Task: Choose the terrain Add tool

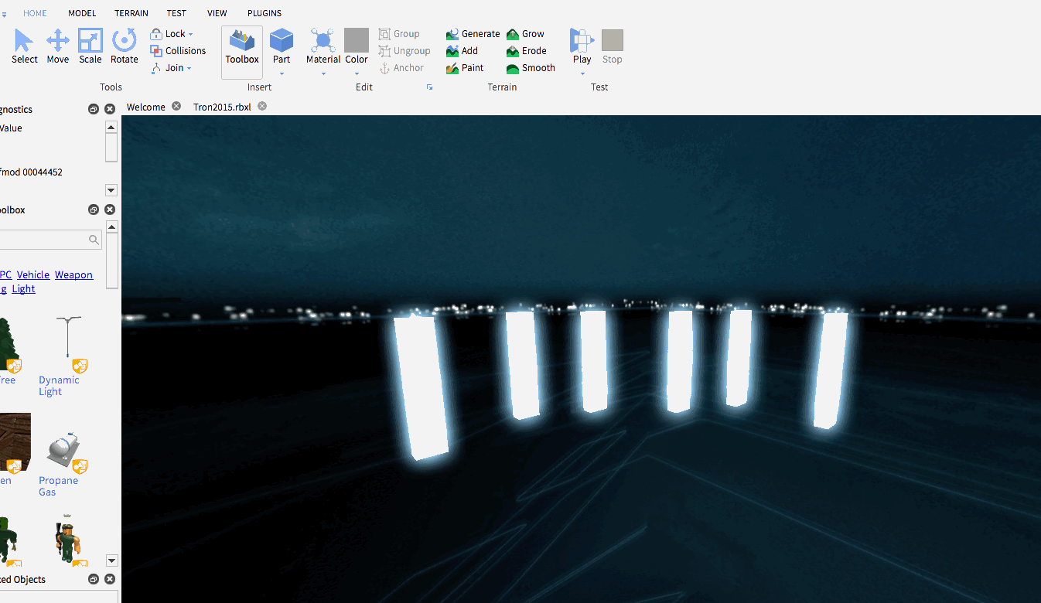Action: click(462, 51)
